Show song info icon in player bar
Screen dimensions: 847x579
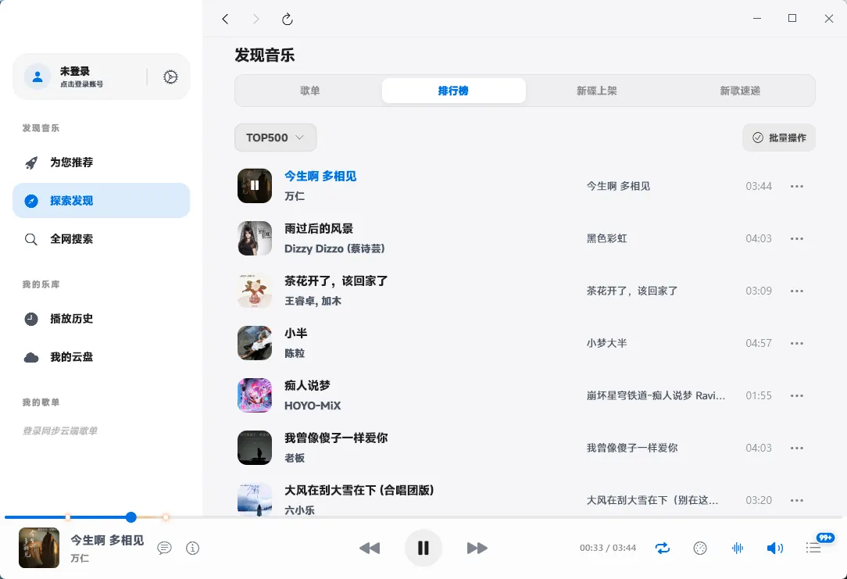[193, 549]
